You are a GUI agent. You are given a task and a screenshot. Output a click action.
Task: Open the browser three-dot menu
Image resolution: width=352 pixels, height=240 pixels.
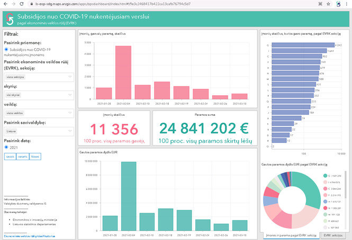coord(347,4)
